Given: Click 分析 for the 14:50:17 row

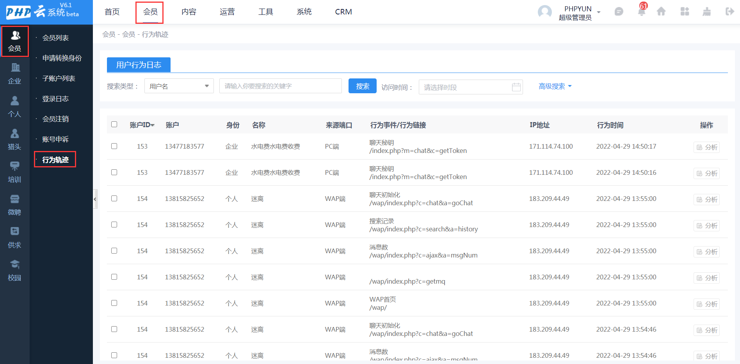Looking at the screenshot, I should click(x=707, y=147).
